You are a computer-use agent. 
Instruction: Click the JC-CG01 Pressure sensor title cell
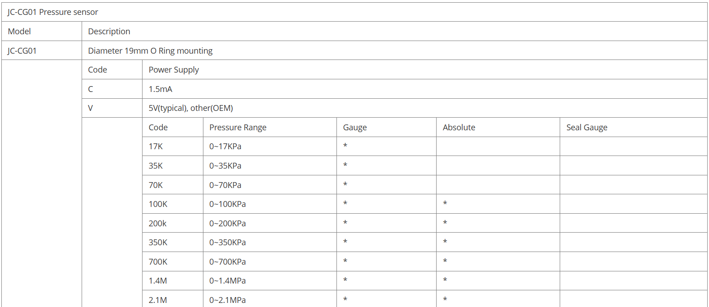[x=53, y=12]
